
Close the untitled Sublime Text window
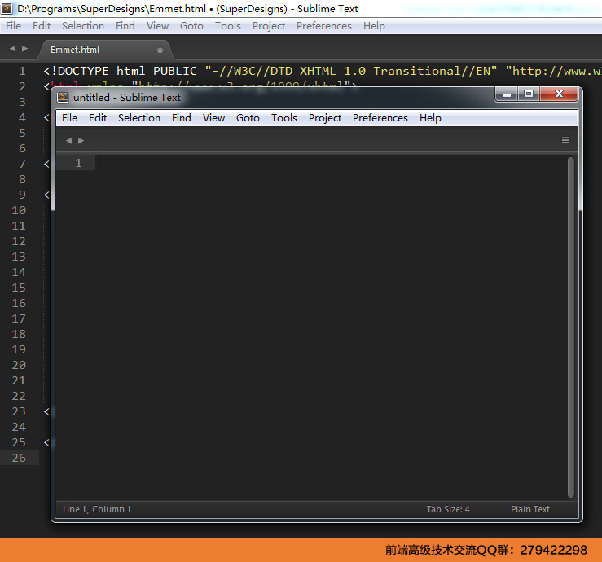[559, 94]
